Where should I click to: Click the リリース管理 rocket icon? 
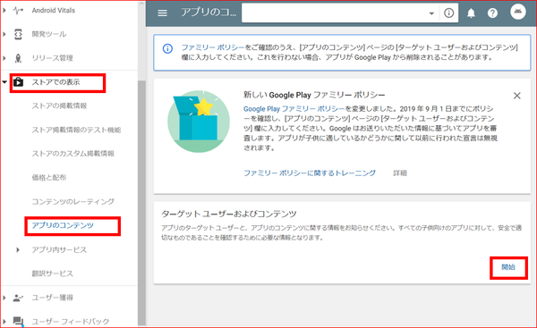(x=18, y=58)
